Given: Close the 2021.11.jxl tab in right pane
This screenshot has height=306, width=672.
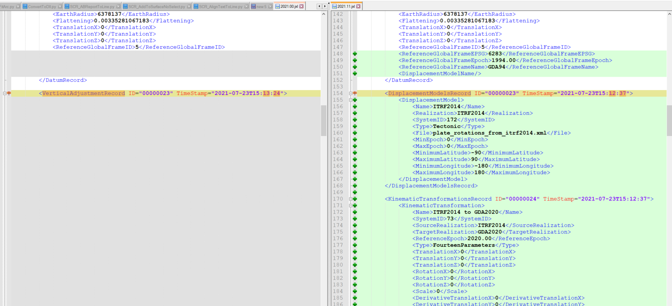Looking at the screenshot, I should (358, 6).
